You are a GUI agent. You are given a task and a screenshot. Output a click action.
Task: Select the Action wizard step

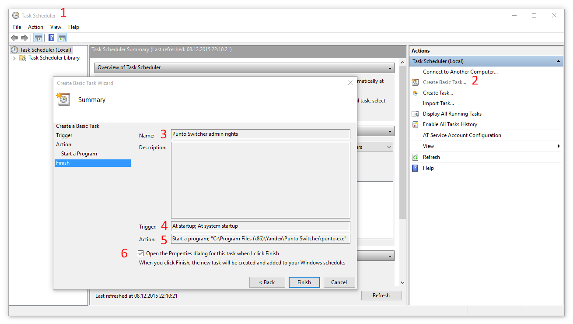(x=63, y=144)
